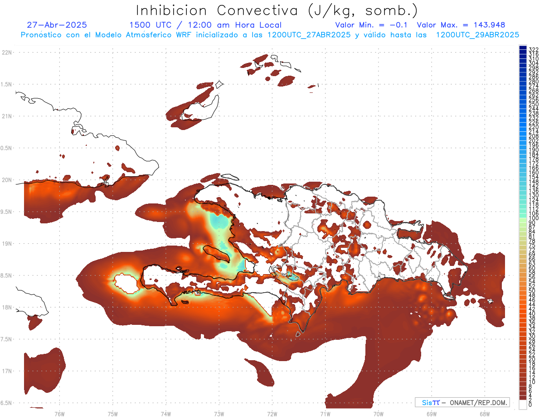Screen dimensions: 544x420
Task: Click the date label '27-Abr-2025'
Action: coord(57,25)
